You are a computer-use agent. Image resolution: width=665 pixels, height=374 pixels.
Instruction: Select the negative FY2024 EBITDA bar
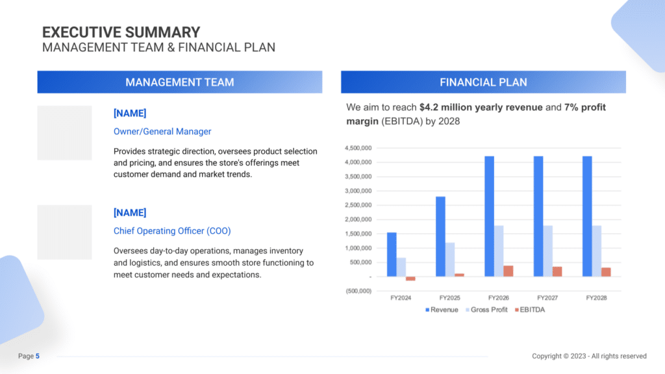tap(410, 279)
